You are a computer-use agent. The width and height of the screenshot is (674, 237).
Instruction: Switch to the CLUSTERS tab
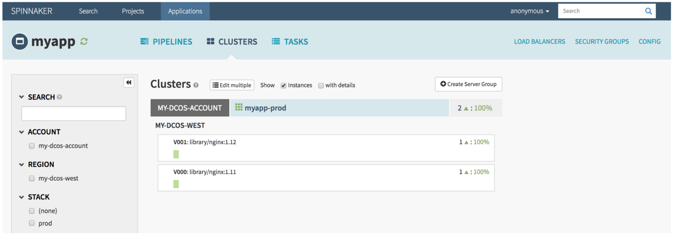232,41
